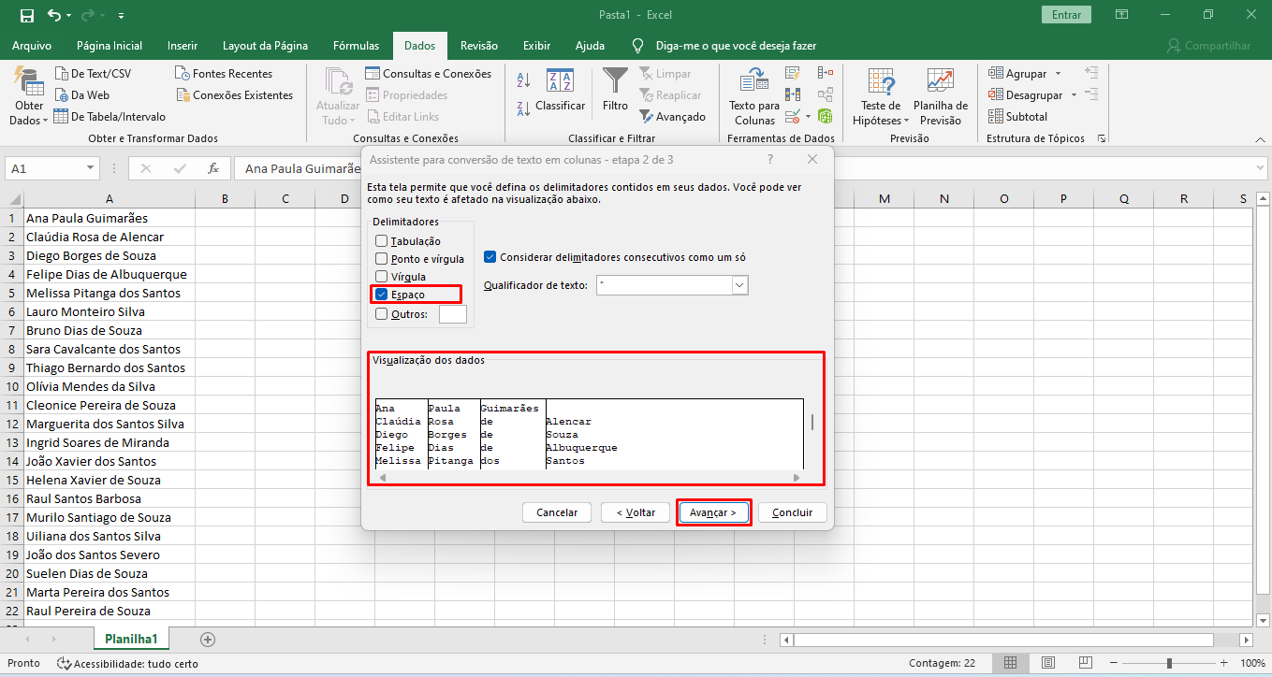Open the Classificar sort dialog icon
This screenshot has width=1272, height=677.
point(560,82)
